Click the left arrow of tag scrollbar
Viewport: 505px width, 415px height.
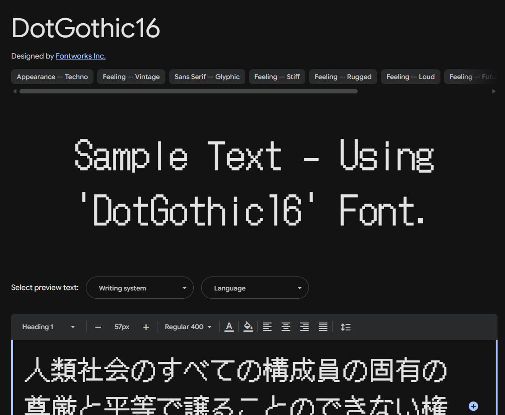14,92
